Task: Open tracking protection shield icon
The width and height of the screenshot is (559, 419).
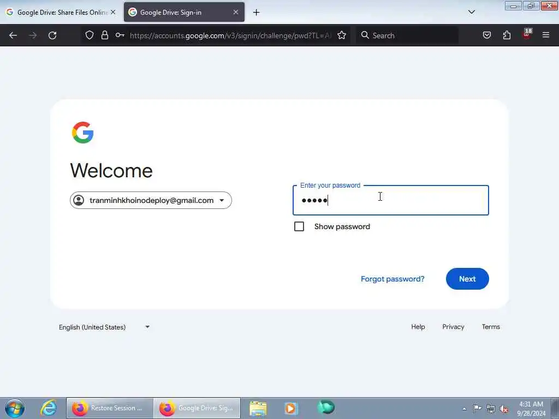Action: click(x=90, y=35)
